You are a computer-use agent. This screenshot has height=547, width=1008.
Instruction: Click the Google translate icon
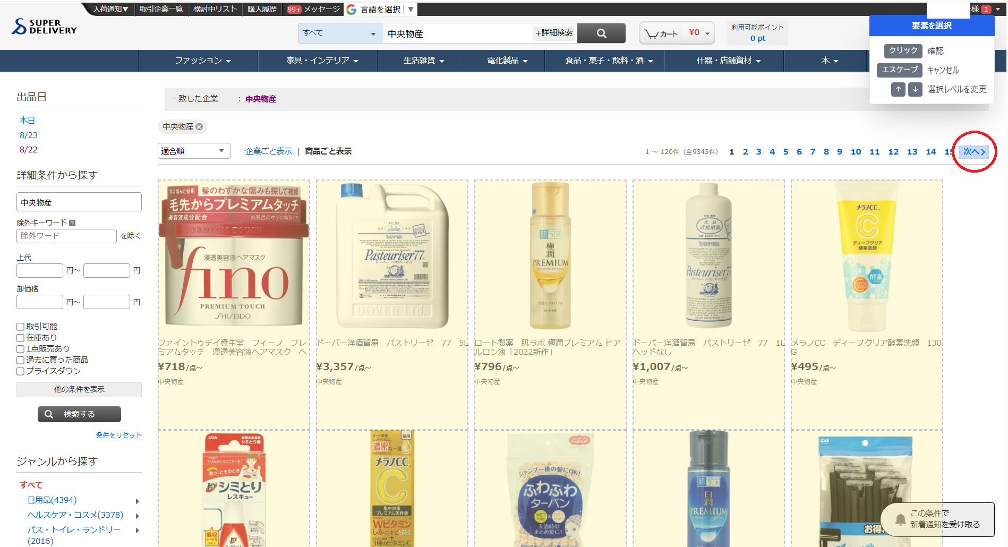351,10
